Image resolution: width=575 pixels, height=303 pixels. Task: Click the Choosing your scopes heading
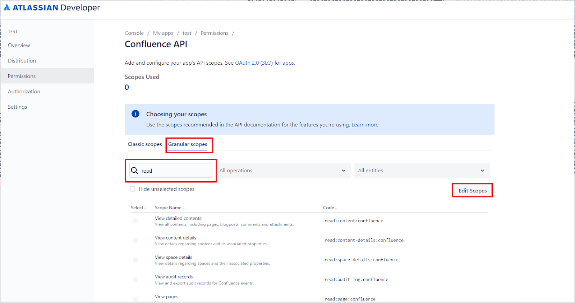click(176, 114)
